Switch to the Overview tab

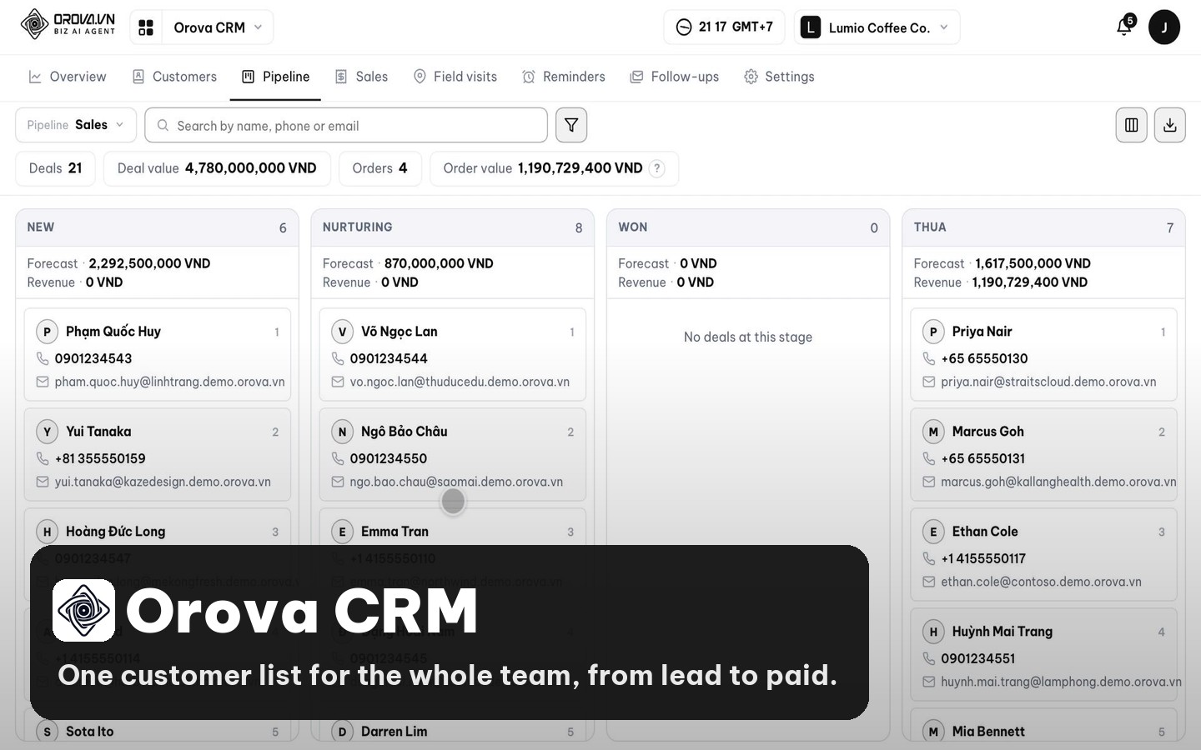pyautogui.click(x=68, y=77)
